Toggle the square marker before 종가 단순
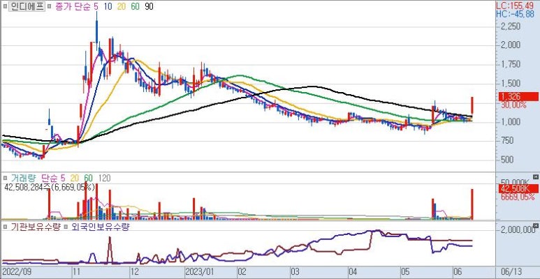The width and height of the screenshot is (540, 279). [x=49, y=6]
